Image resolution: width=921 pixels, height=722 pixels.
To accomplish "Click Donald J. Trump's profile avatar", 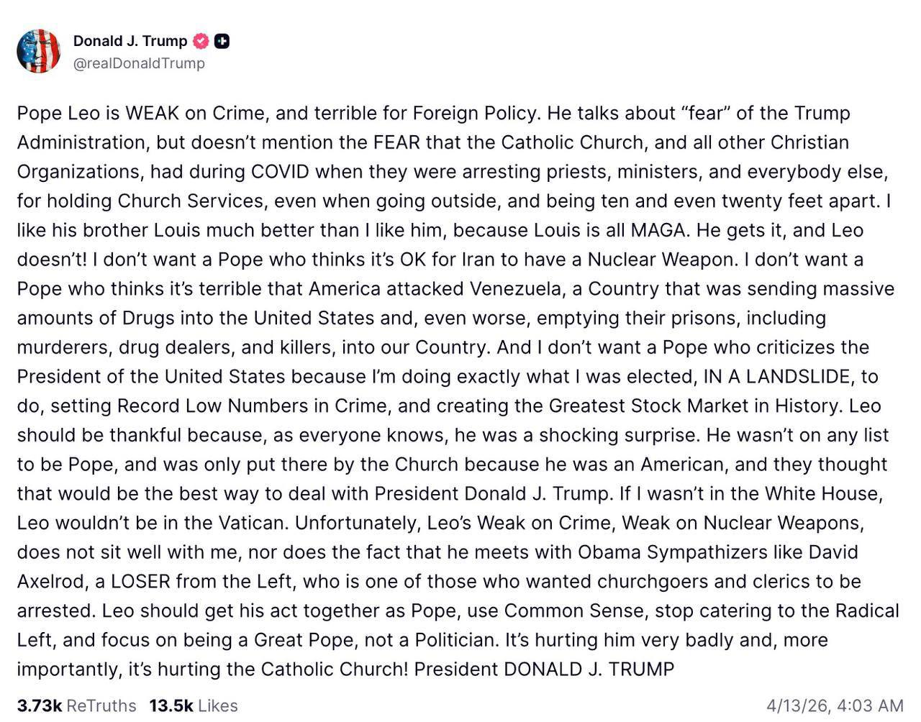I will (x=39, y=51).
